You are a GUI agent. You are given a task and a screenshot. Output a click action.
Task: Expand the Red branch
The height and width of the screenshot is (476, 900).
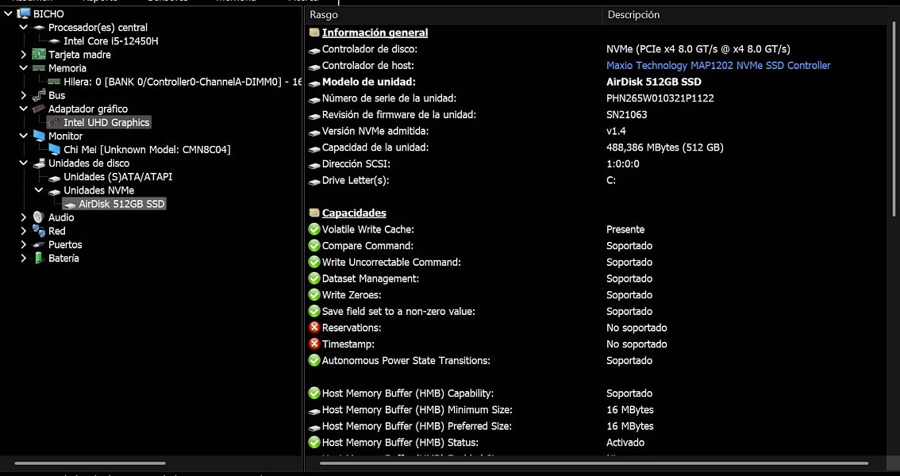click(24, 231)
